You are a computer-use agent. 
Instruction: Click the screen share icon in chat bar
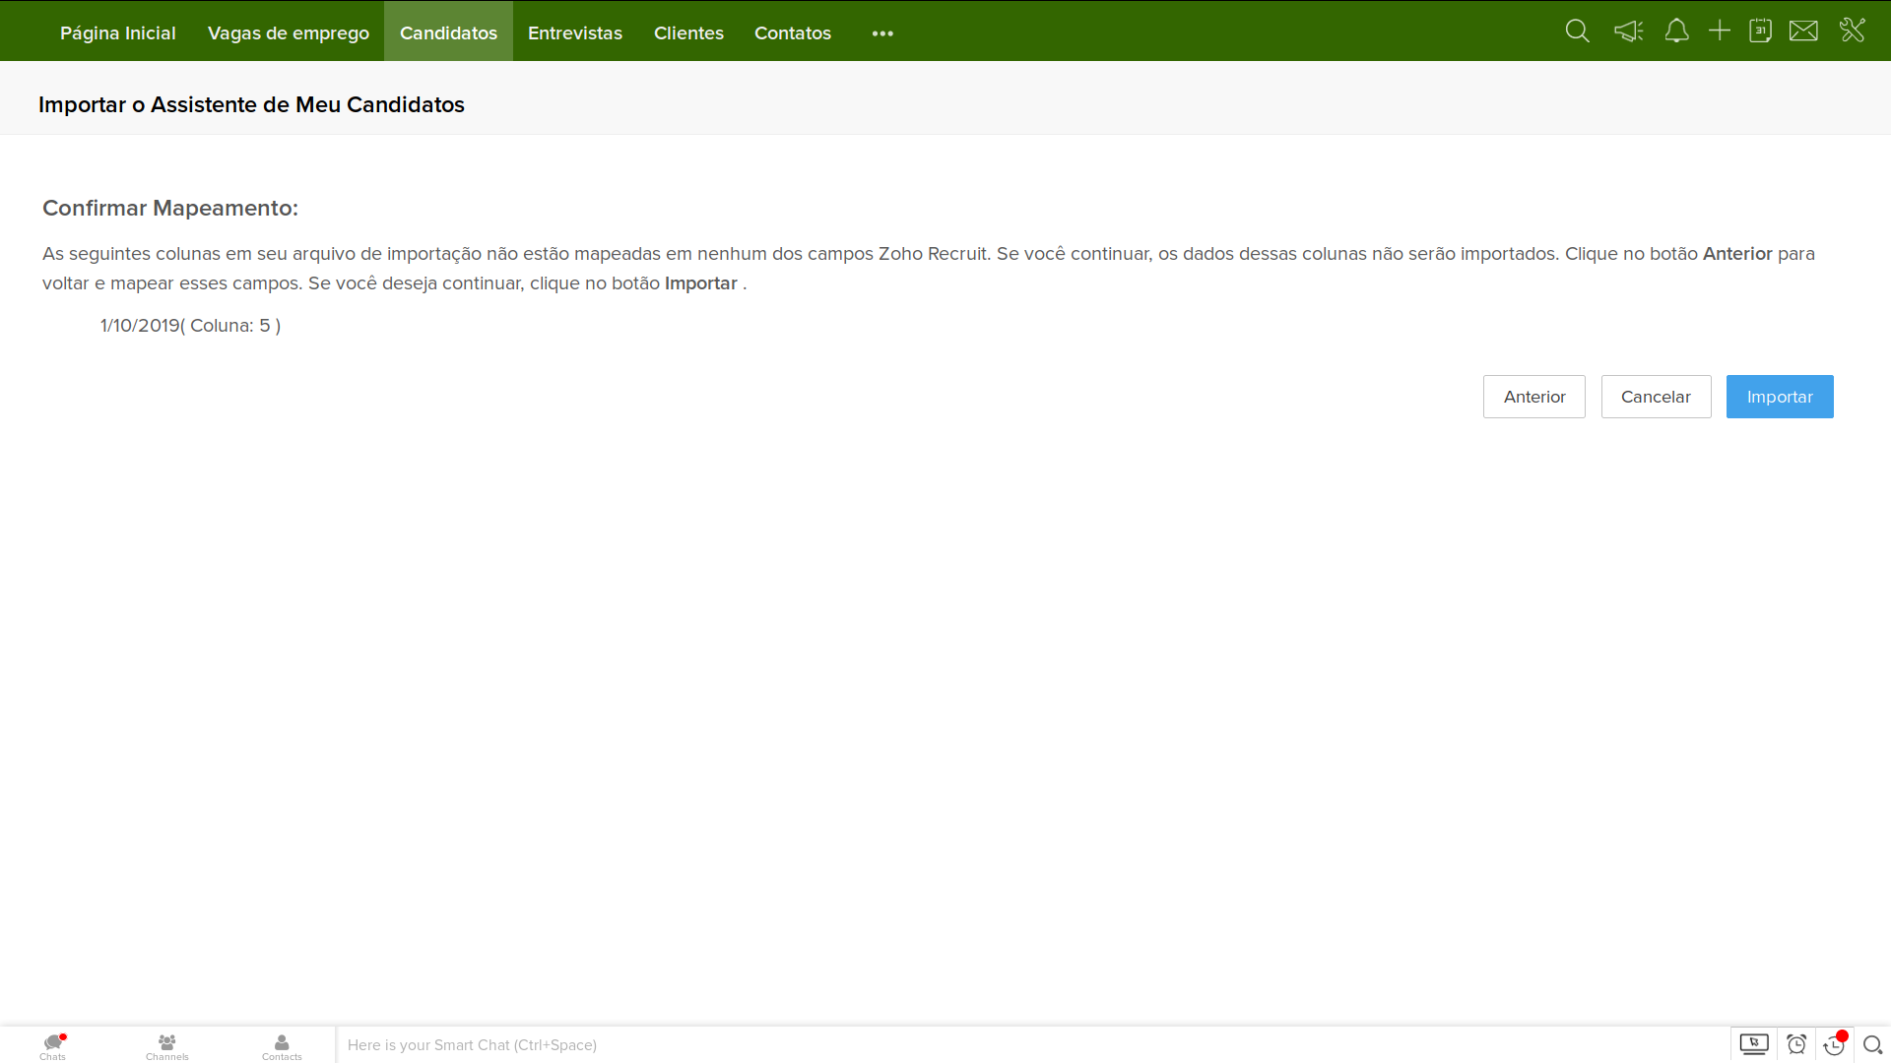pyautogui.click(x=1754, y=1044)
